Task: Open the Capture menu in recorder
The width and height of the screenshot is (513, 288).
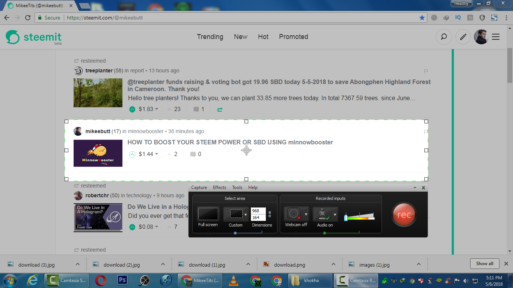Action: (199, 187)
